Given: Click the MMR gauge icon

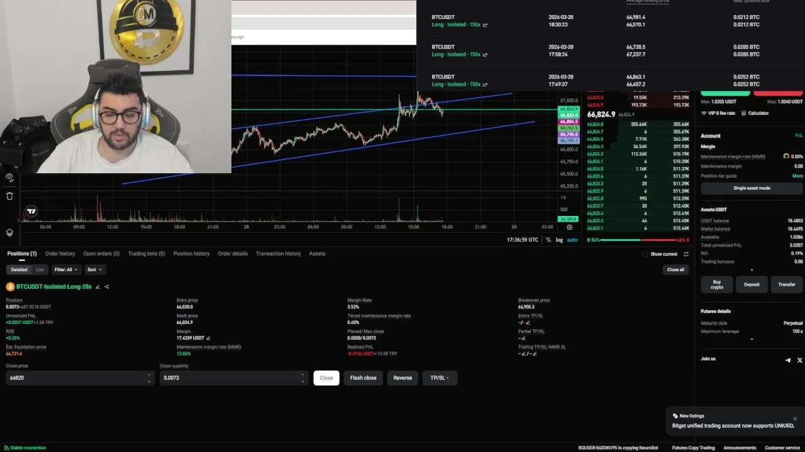Looking at the screenshot, I should (786, 156).
